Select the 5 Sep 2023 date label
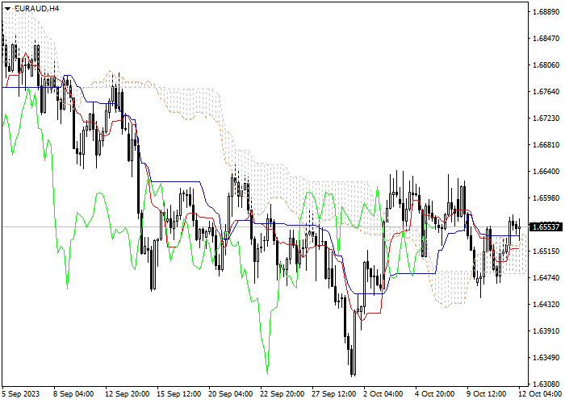This screenshot has height=403, width=565. pyautogui.click(x=20, y=394)
